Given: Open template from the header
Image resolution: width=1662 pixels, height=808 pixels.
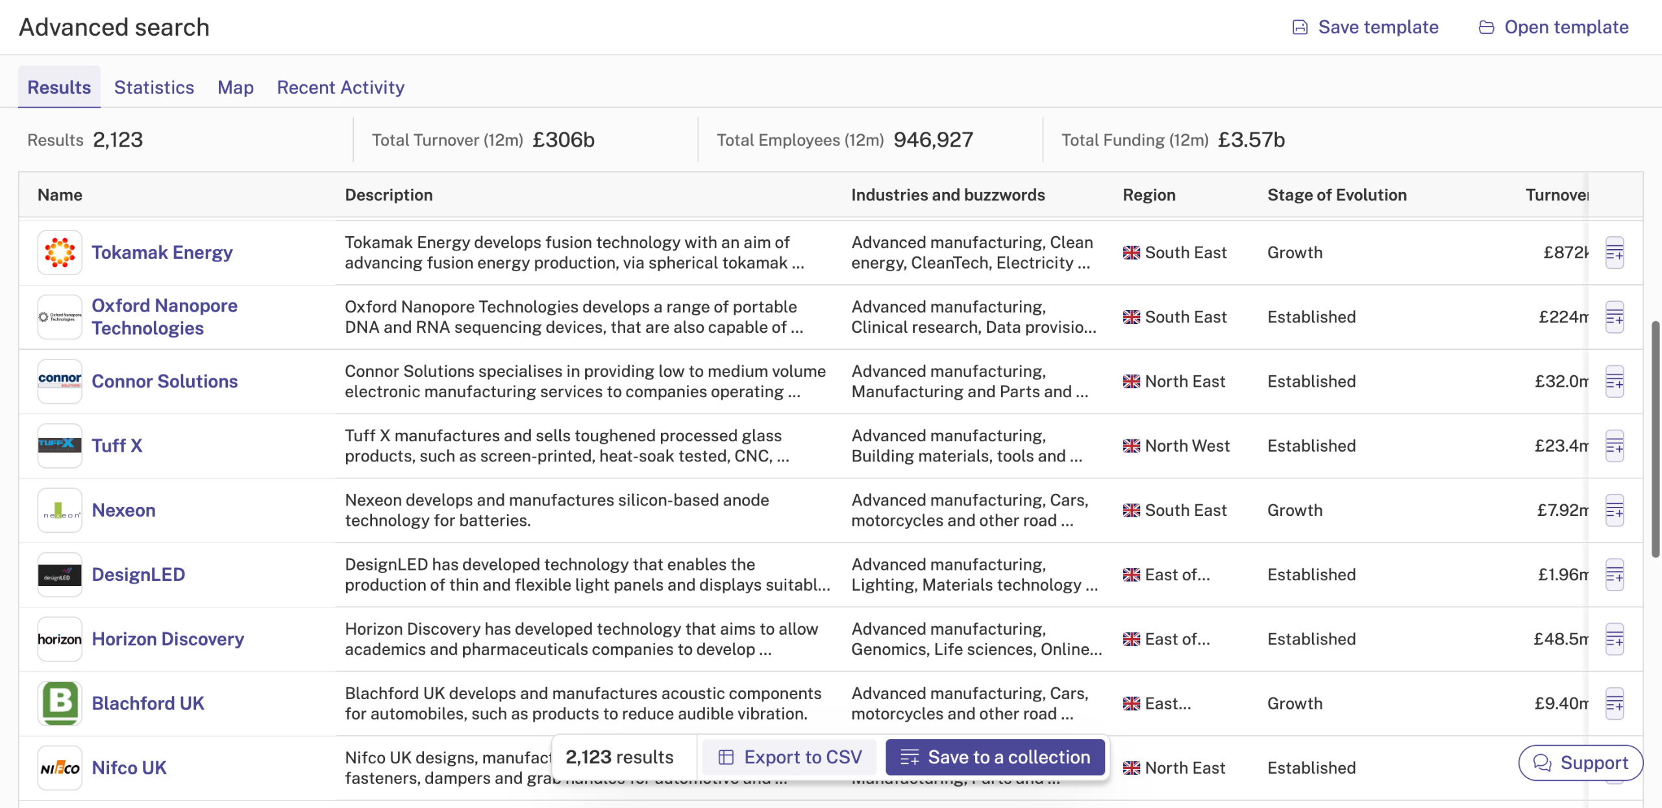Looking at the screenshot, I should (x=1554, y=27).
